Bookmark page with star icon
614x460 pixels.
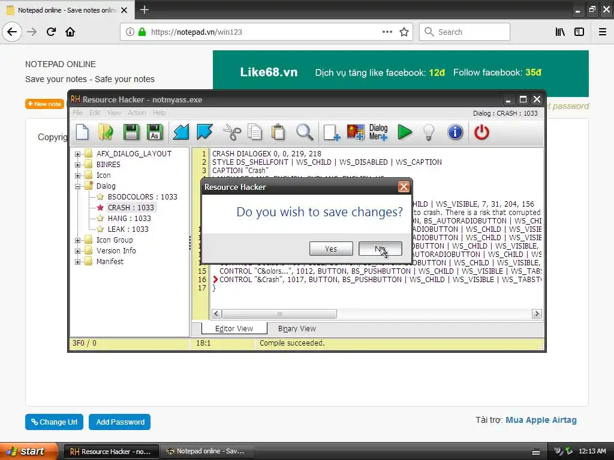pyautogui.click(x=404, y=32)
